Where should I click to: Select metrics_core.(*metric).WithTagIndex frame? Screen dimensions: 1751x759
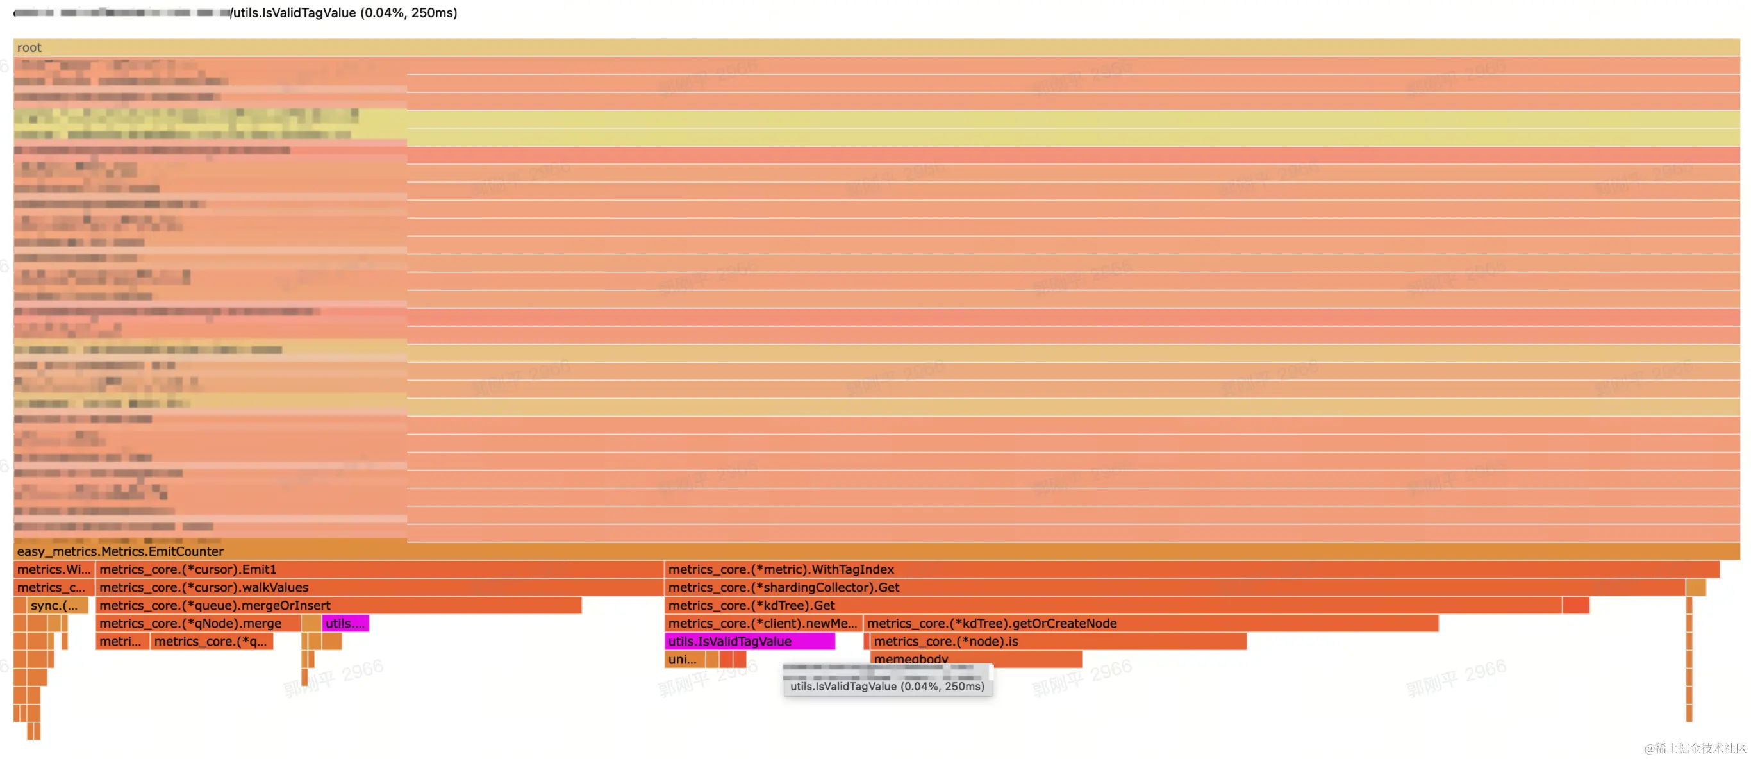1191,569
